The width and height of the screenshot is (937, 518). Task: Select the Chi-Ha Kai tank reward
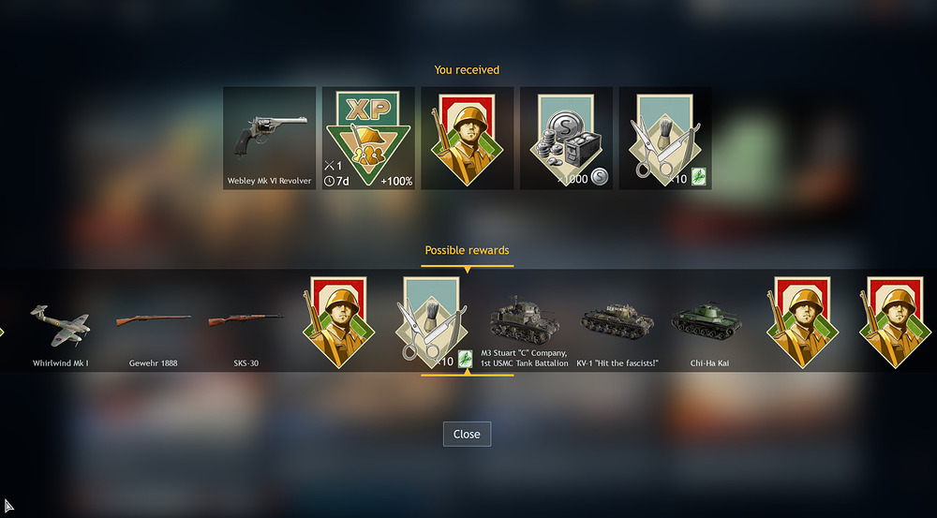[709, 334]
